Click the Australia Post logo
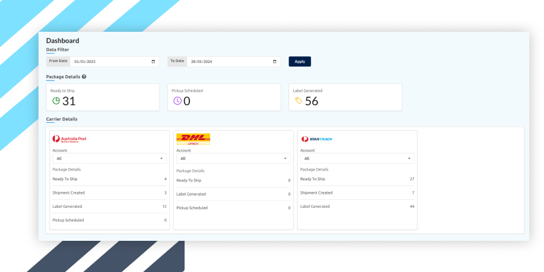Screen dimensions: 544x272 pyautogui.click(x=70, y=139)
